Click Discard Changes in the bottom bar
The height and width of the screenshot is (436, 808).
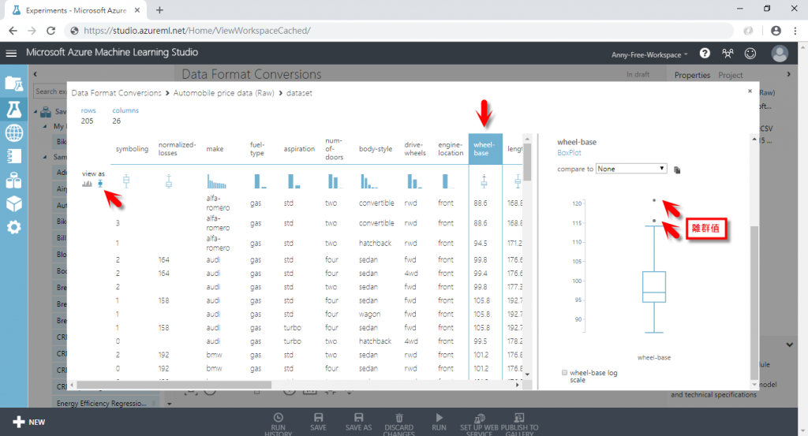click(398, 424)
